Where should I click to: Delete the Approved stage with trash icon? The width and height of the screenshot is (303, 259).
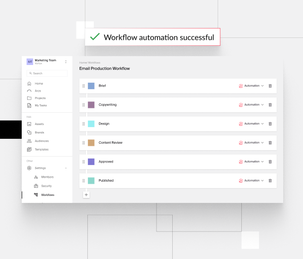[270, 162]
